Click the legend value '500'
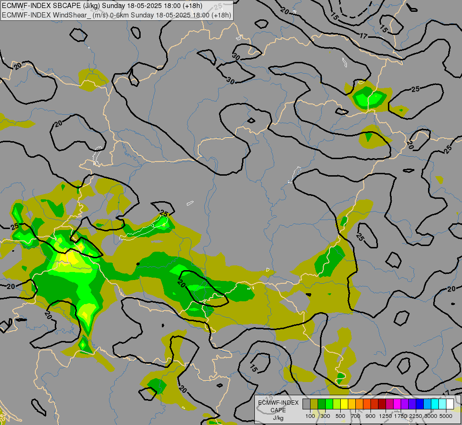 coord(340,416)
